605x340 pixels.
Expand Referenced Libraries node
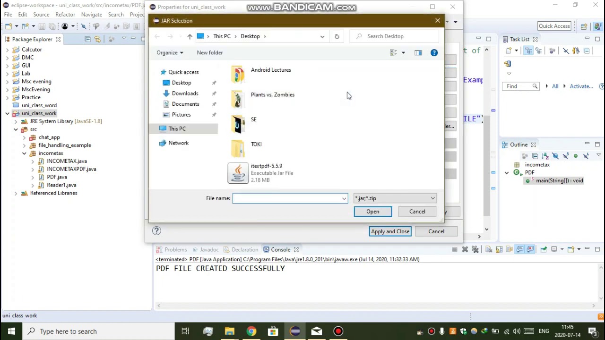(x=16, y=193)
